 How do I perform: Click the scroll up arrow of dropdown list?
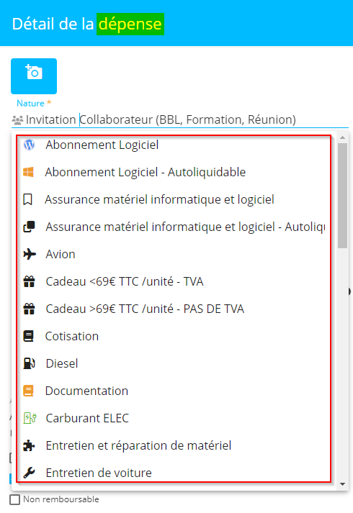pos(342,137)
